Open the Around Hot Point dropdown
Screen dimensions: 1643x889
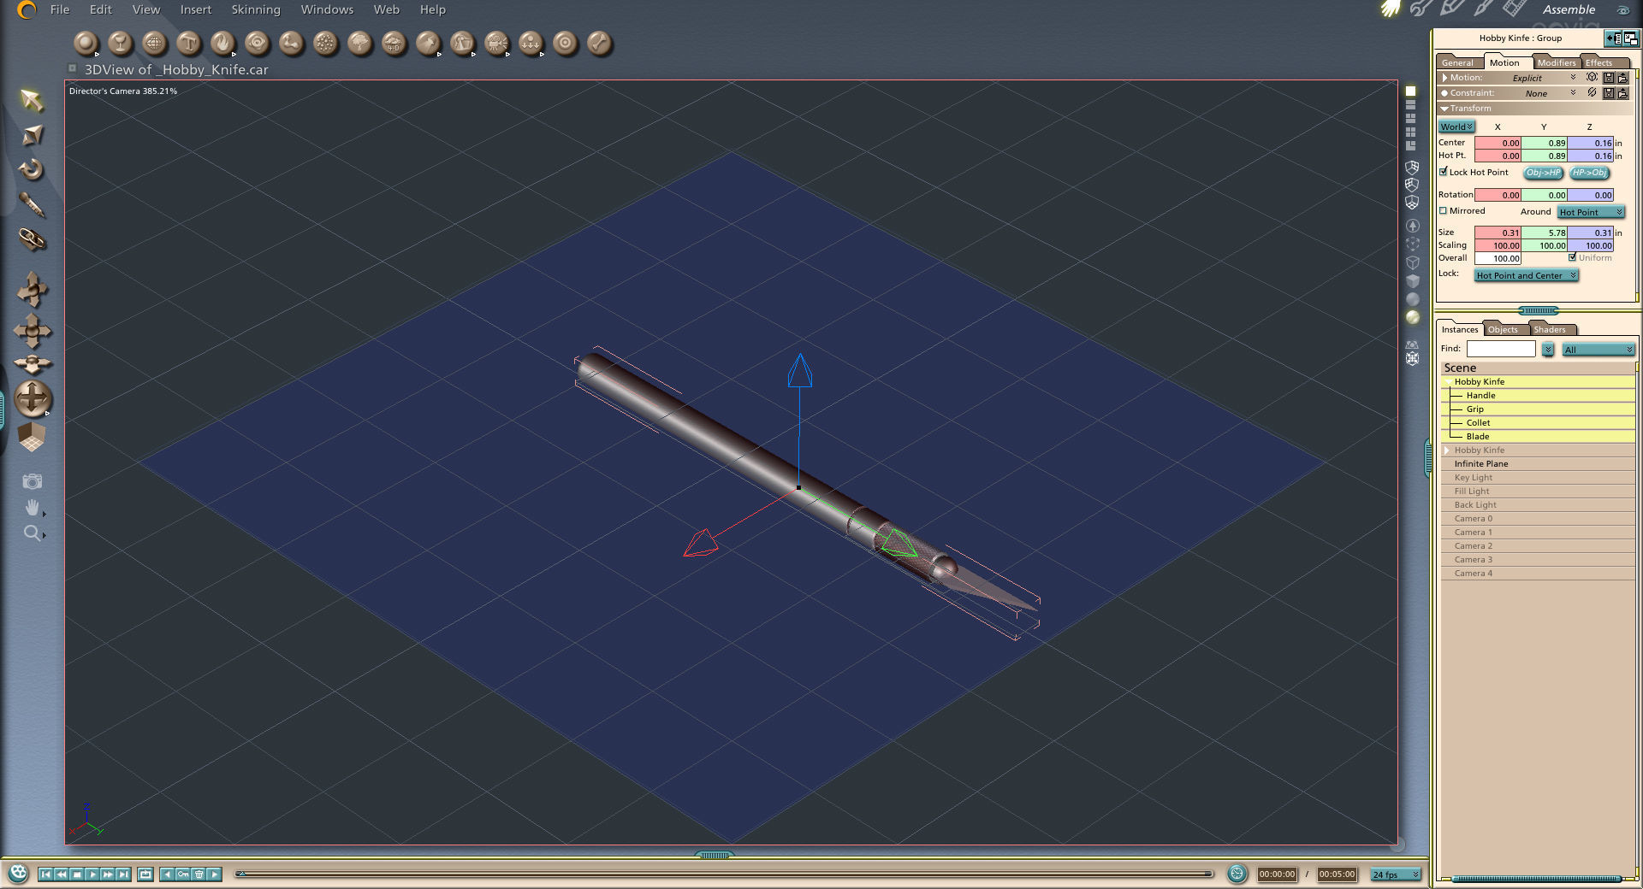pos(1591,212)
